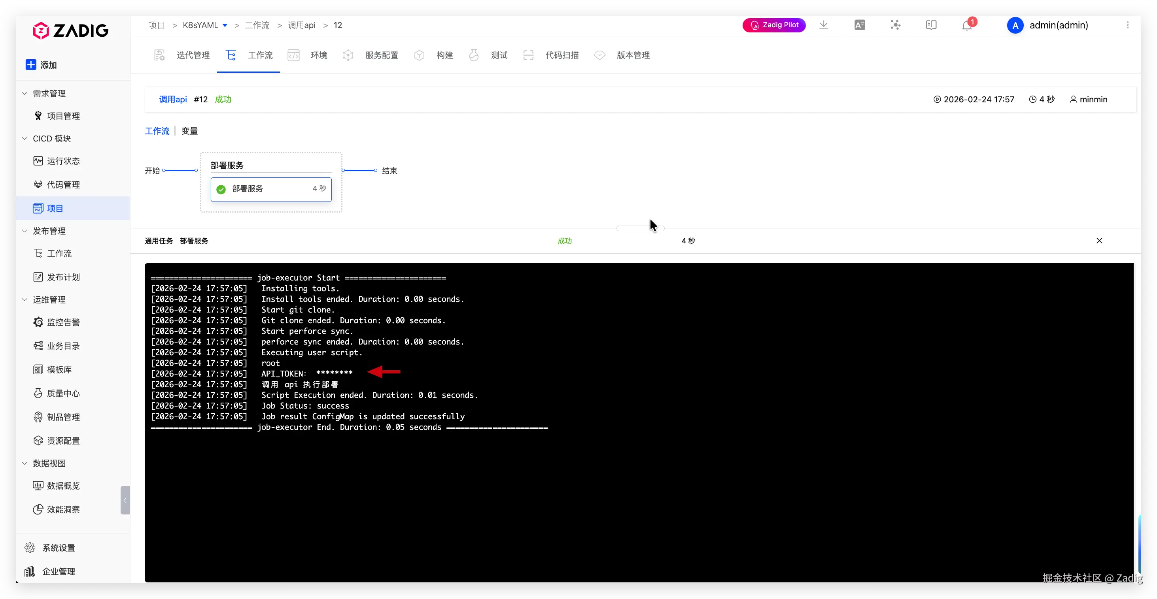Open the vertical three-dots menu

click(1127, 25)
